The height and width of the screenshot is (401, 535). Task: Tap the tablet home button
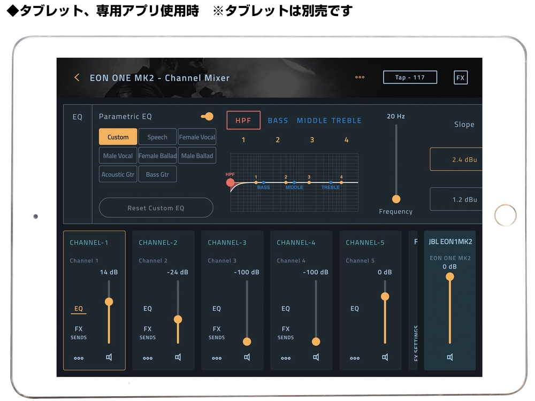[x=506, y=215]
